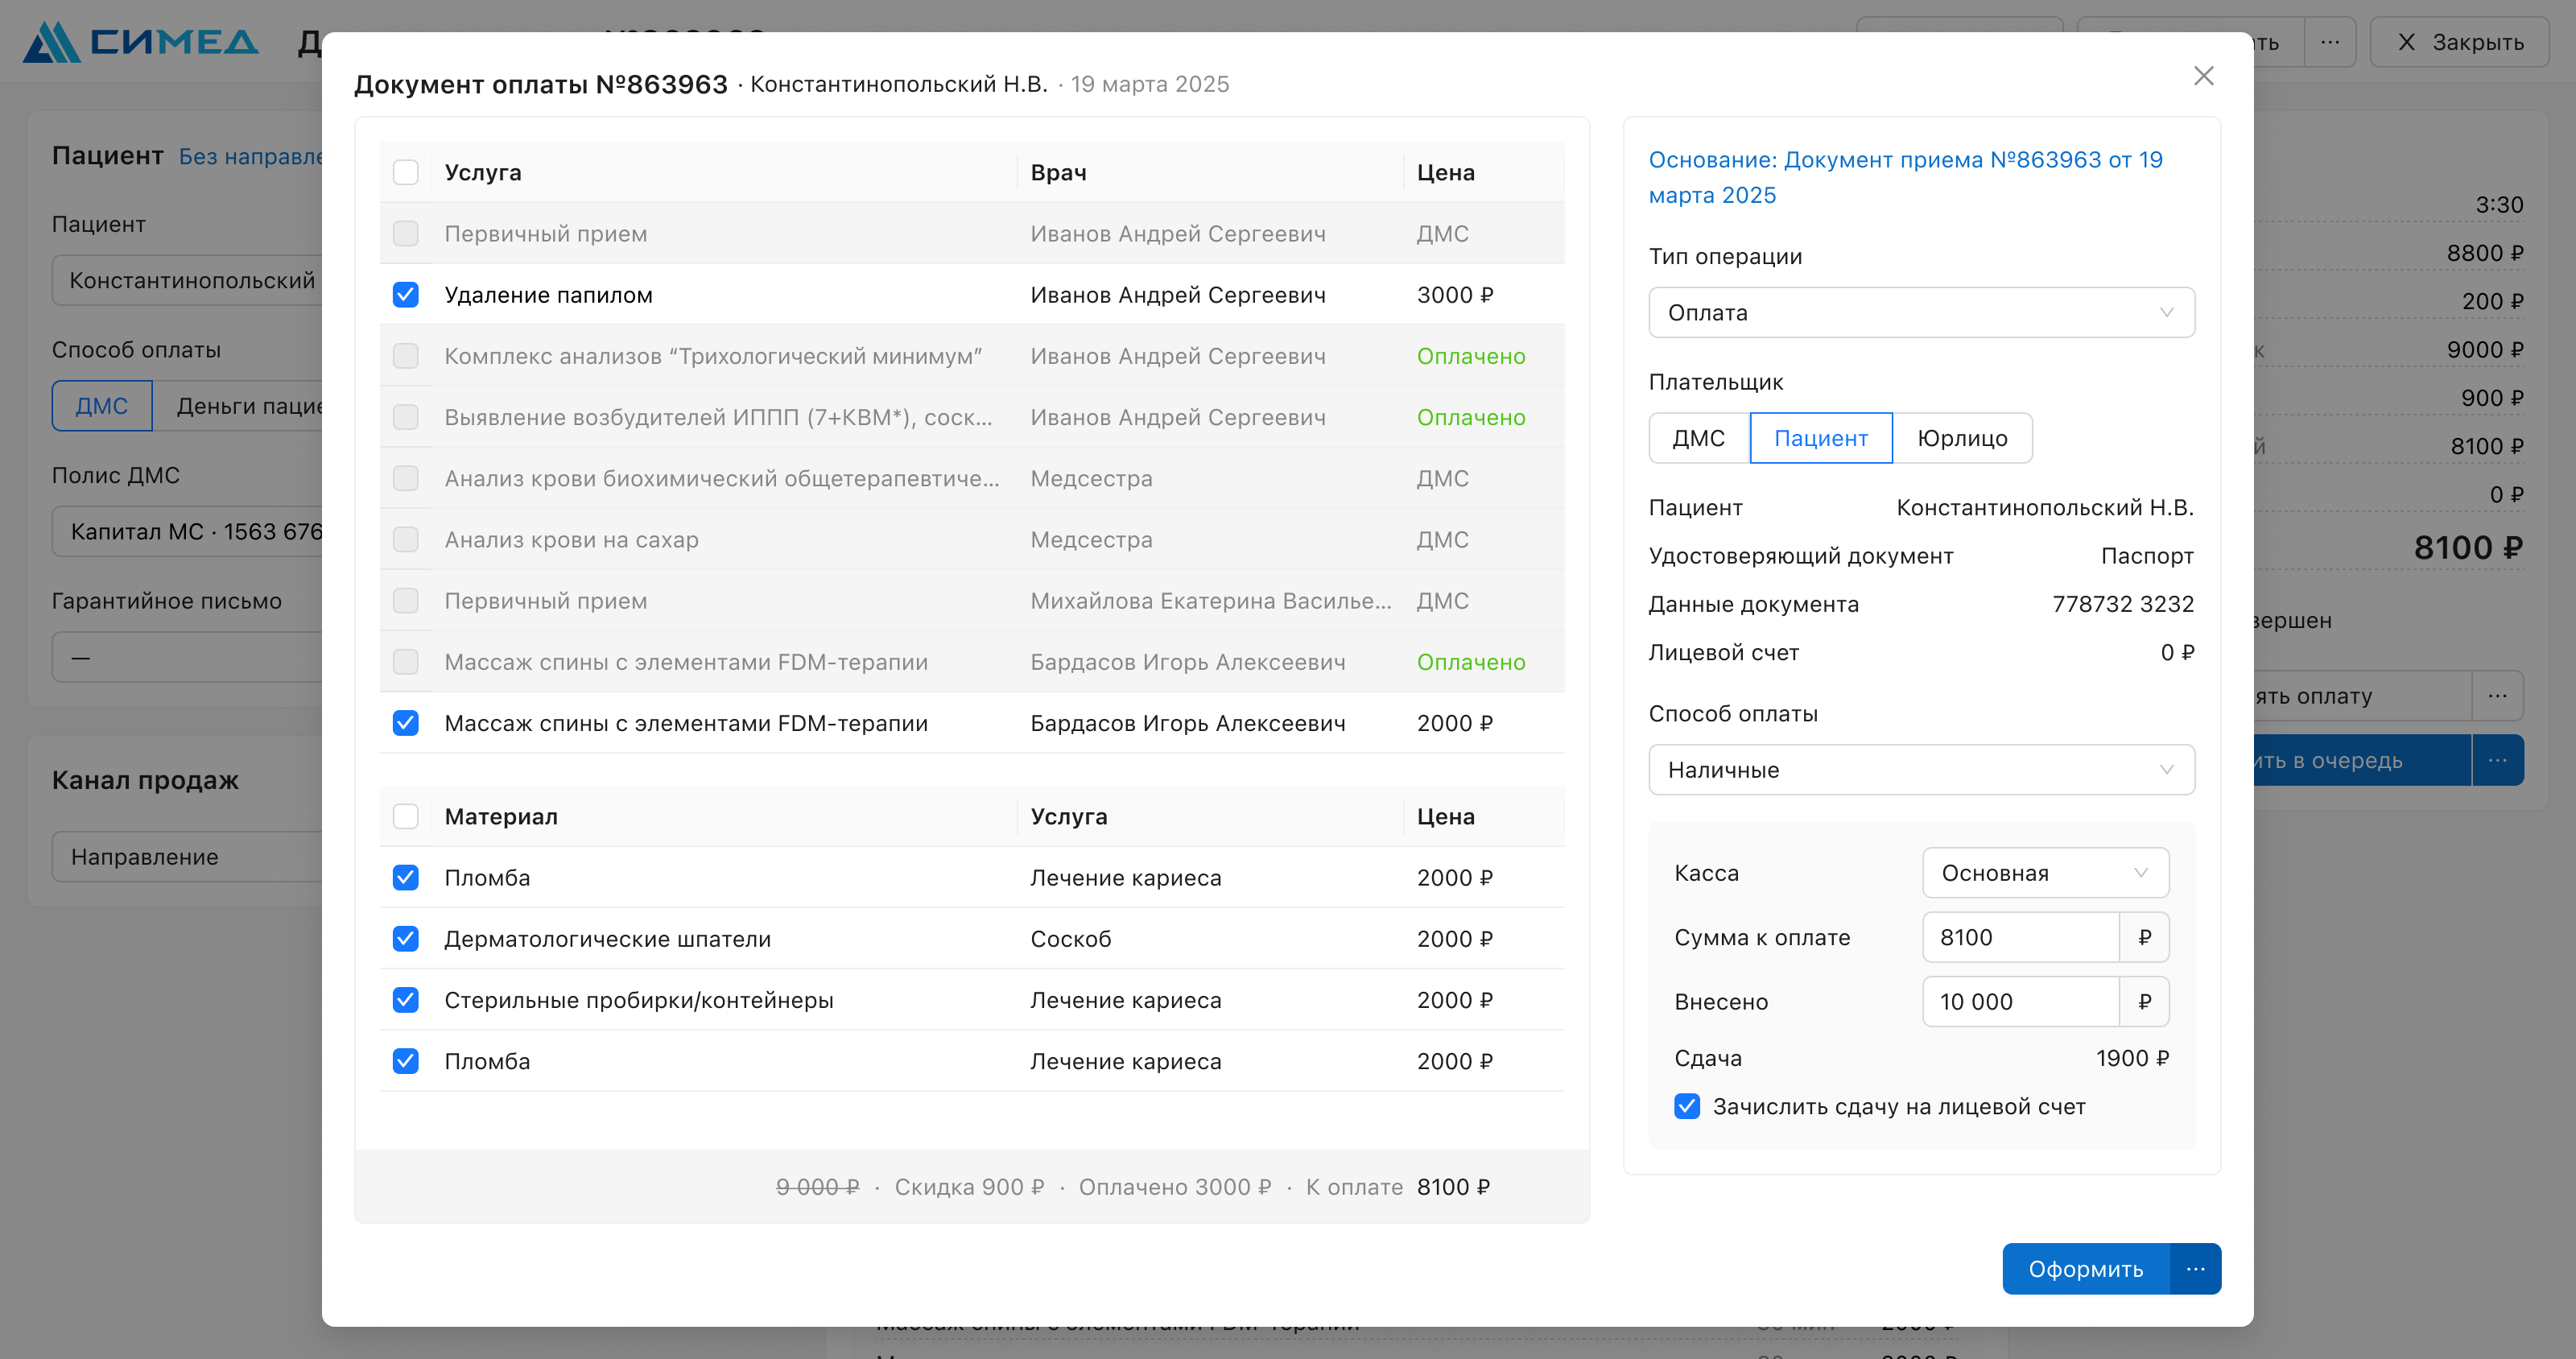Select Деньги пациента option in background window
Image resolution: width=2576 pixels, height=1359 pixels.
tap(240, 406)
